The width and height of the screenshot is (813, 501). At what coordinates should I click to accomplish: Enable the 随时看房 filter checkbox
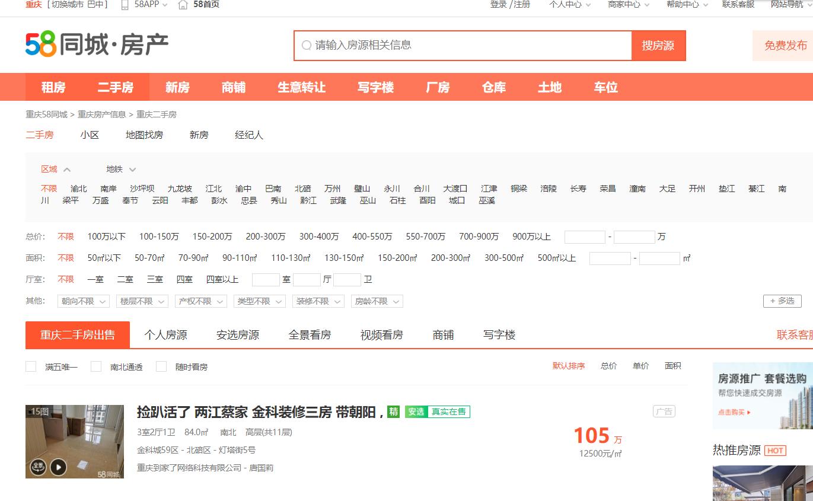[x=161, y=366]
